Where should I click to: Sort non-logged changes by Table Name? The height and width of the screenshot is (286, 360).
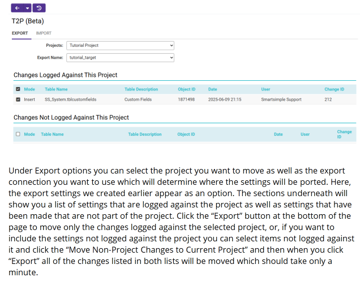(52, 135)
